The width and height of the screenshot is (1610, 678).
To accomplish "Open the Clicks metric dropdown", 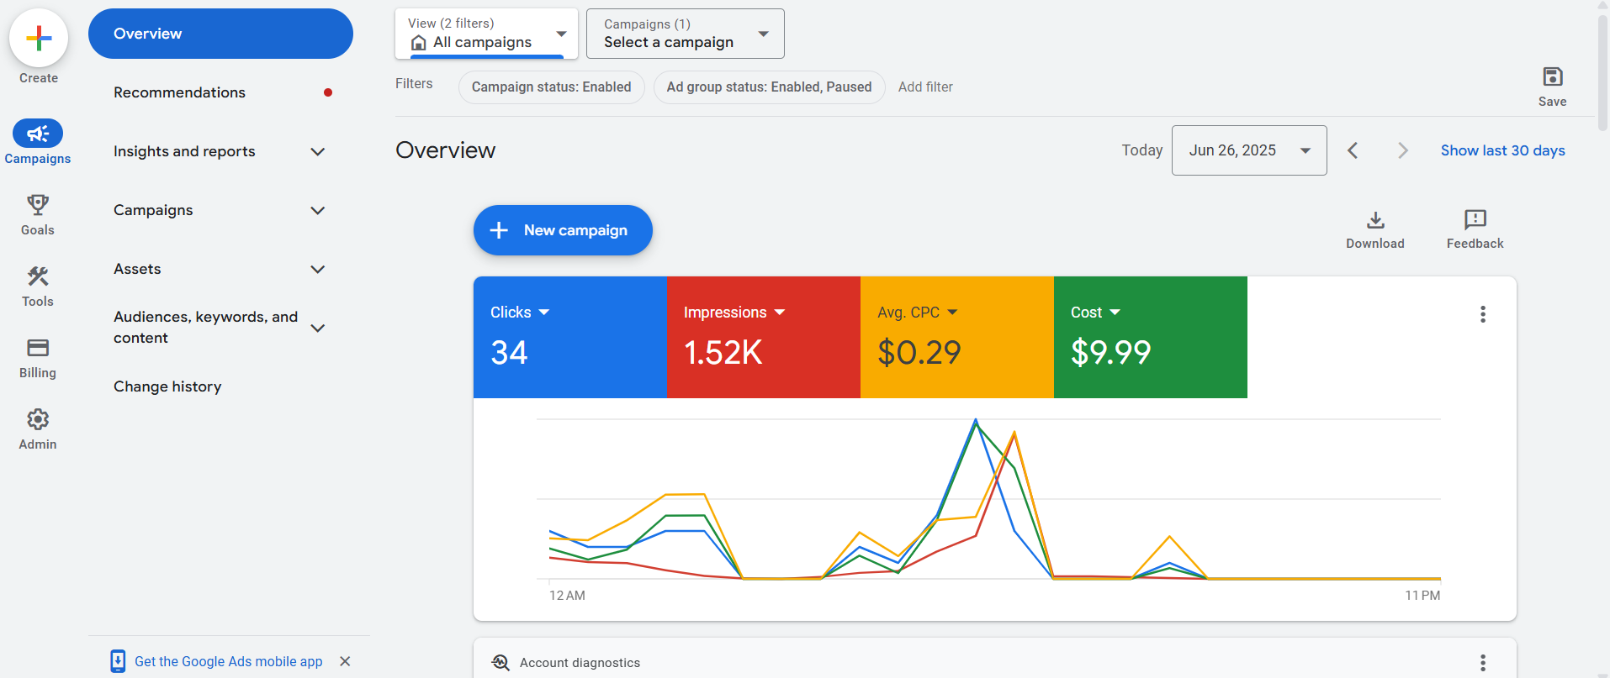I will click(x=519, y=312).
